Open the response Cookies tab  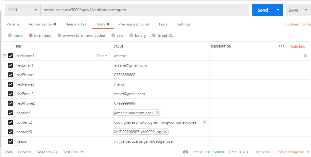click(x=25, y=152)
